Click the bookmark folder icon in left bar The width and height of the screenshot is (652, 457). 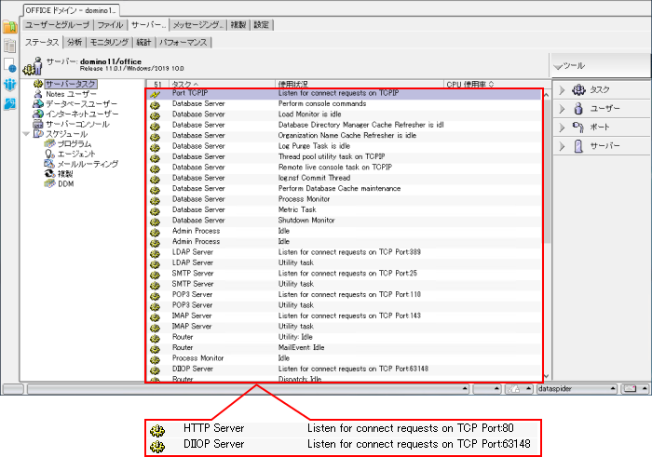pos(10,46)
